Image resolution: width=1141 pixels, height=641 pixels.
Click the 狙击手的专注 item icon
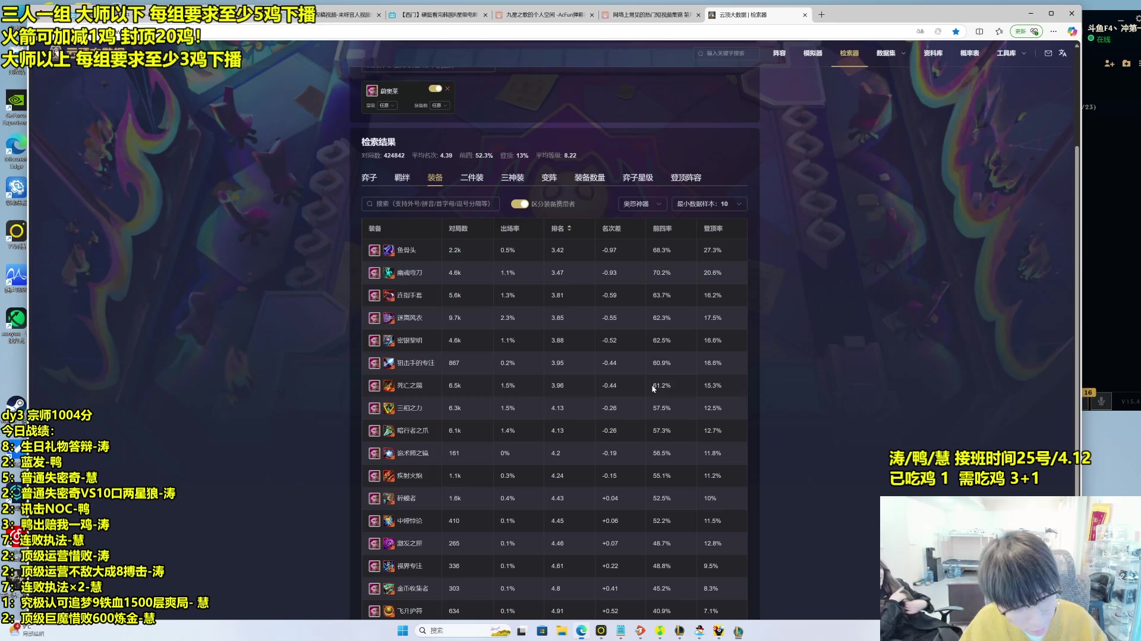[x=389, y=363]
